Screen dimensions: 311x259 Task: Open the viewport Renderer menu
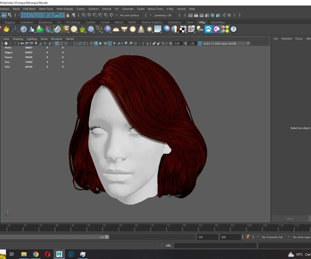pyautogui.click(x=56, y=39)
